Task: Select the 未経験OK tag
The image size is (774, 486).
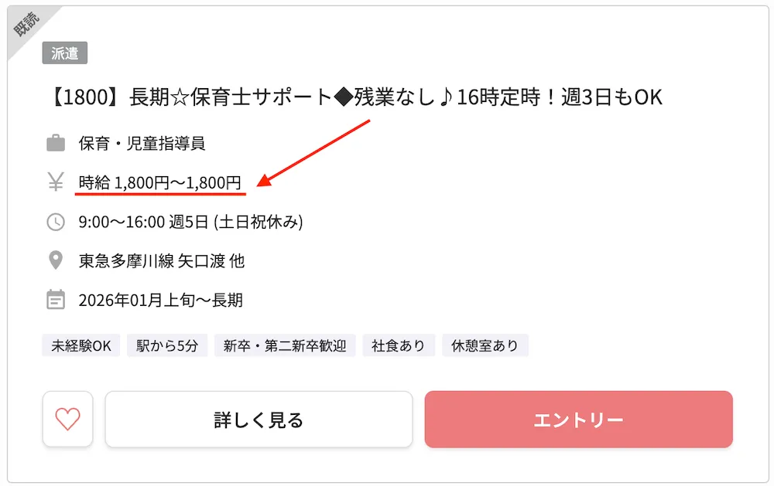Action: point(80,345)
